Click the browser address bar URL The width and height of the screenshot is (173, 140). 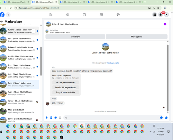(39, 8)
